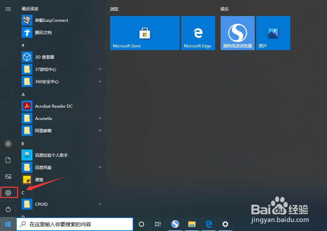Launch 3D 查看器 app
The width and height of the screenshot is (327, 231).
(38, 57)
